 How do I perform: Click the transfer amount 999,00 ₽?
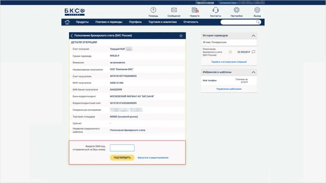[115, 56]
